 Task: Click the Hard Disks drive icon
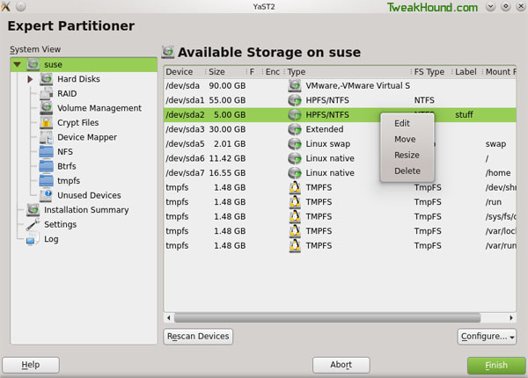tap(46, 79)
